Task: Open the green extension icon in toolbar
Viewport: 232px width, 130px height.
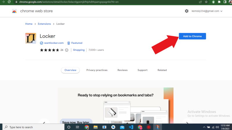Action: tap(213, 2)
